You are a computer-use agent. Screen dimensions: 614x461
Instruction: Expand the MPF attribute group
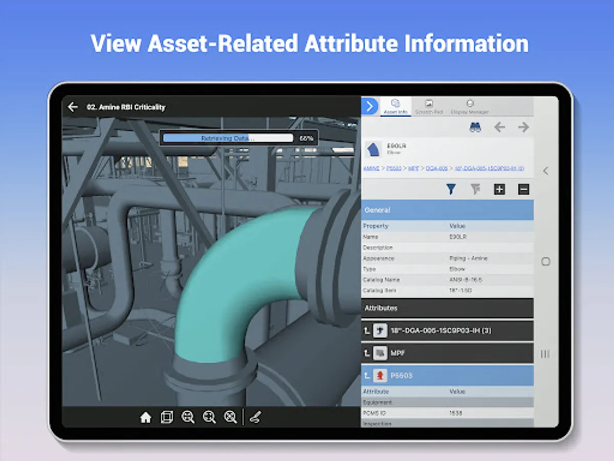447,353
